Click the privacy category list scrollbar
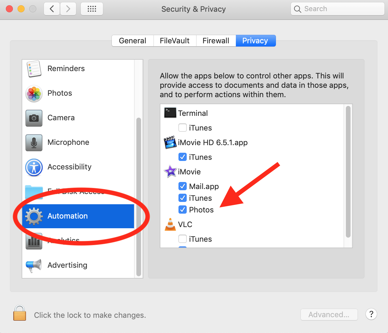This screenshot has width=388, height=333. (139, 197)
